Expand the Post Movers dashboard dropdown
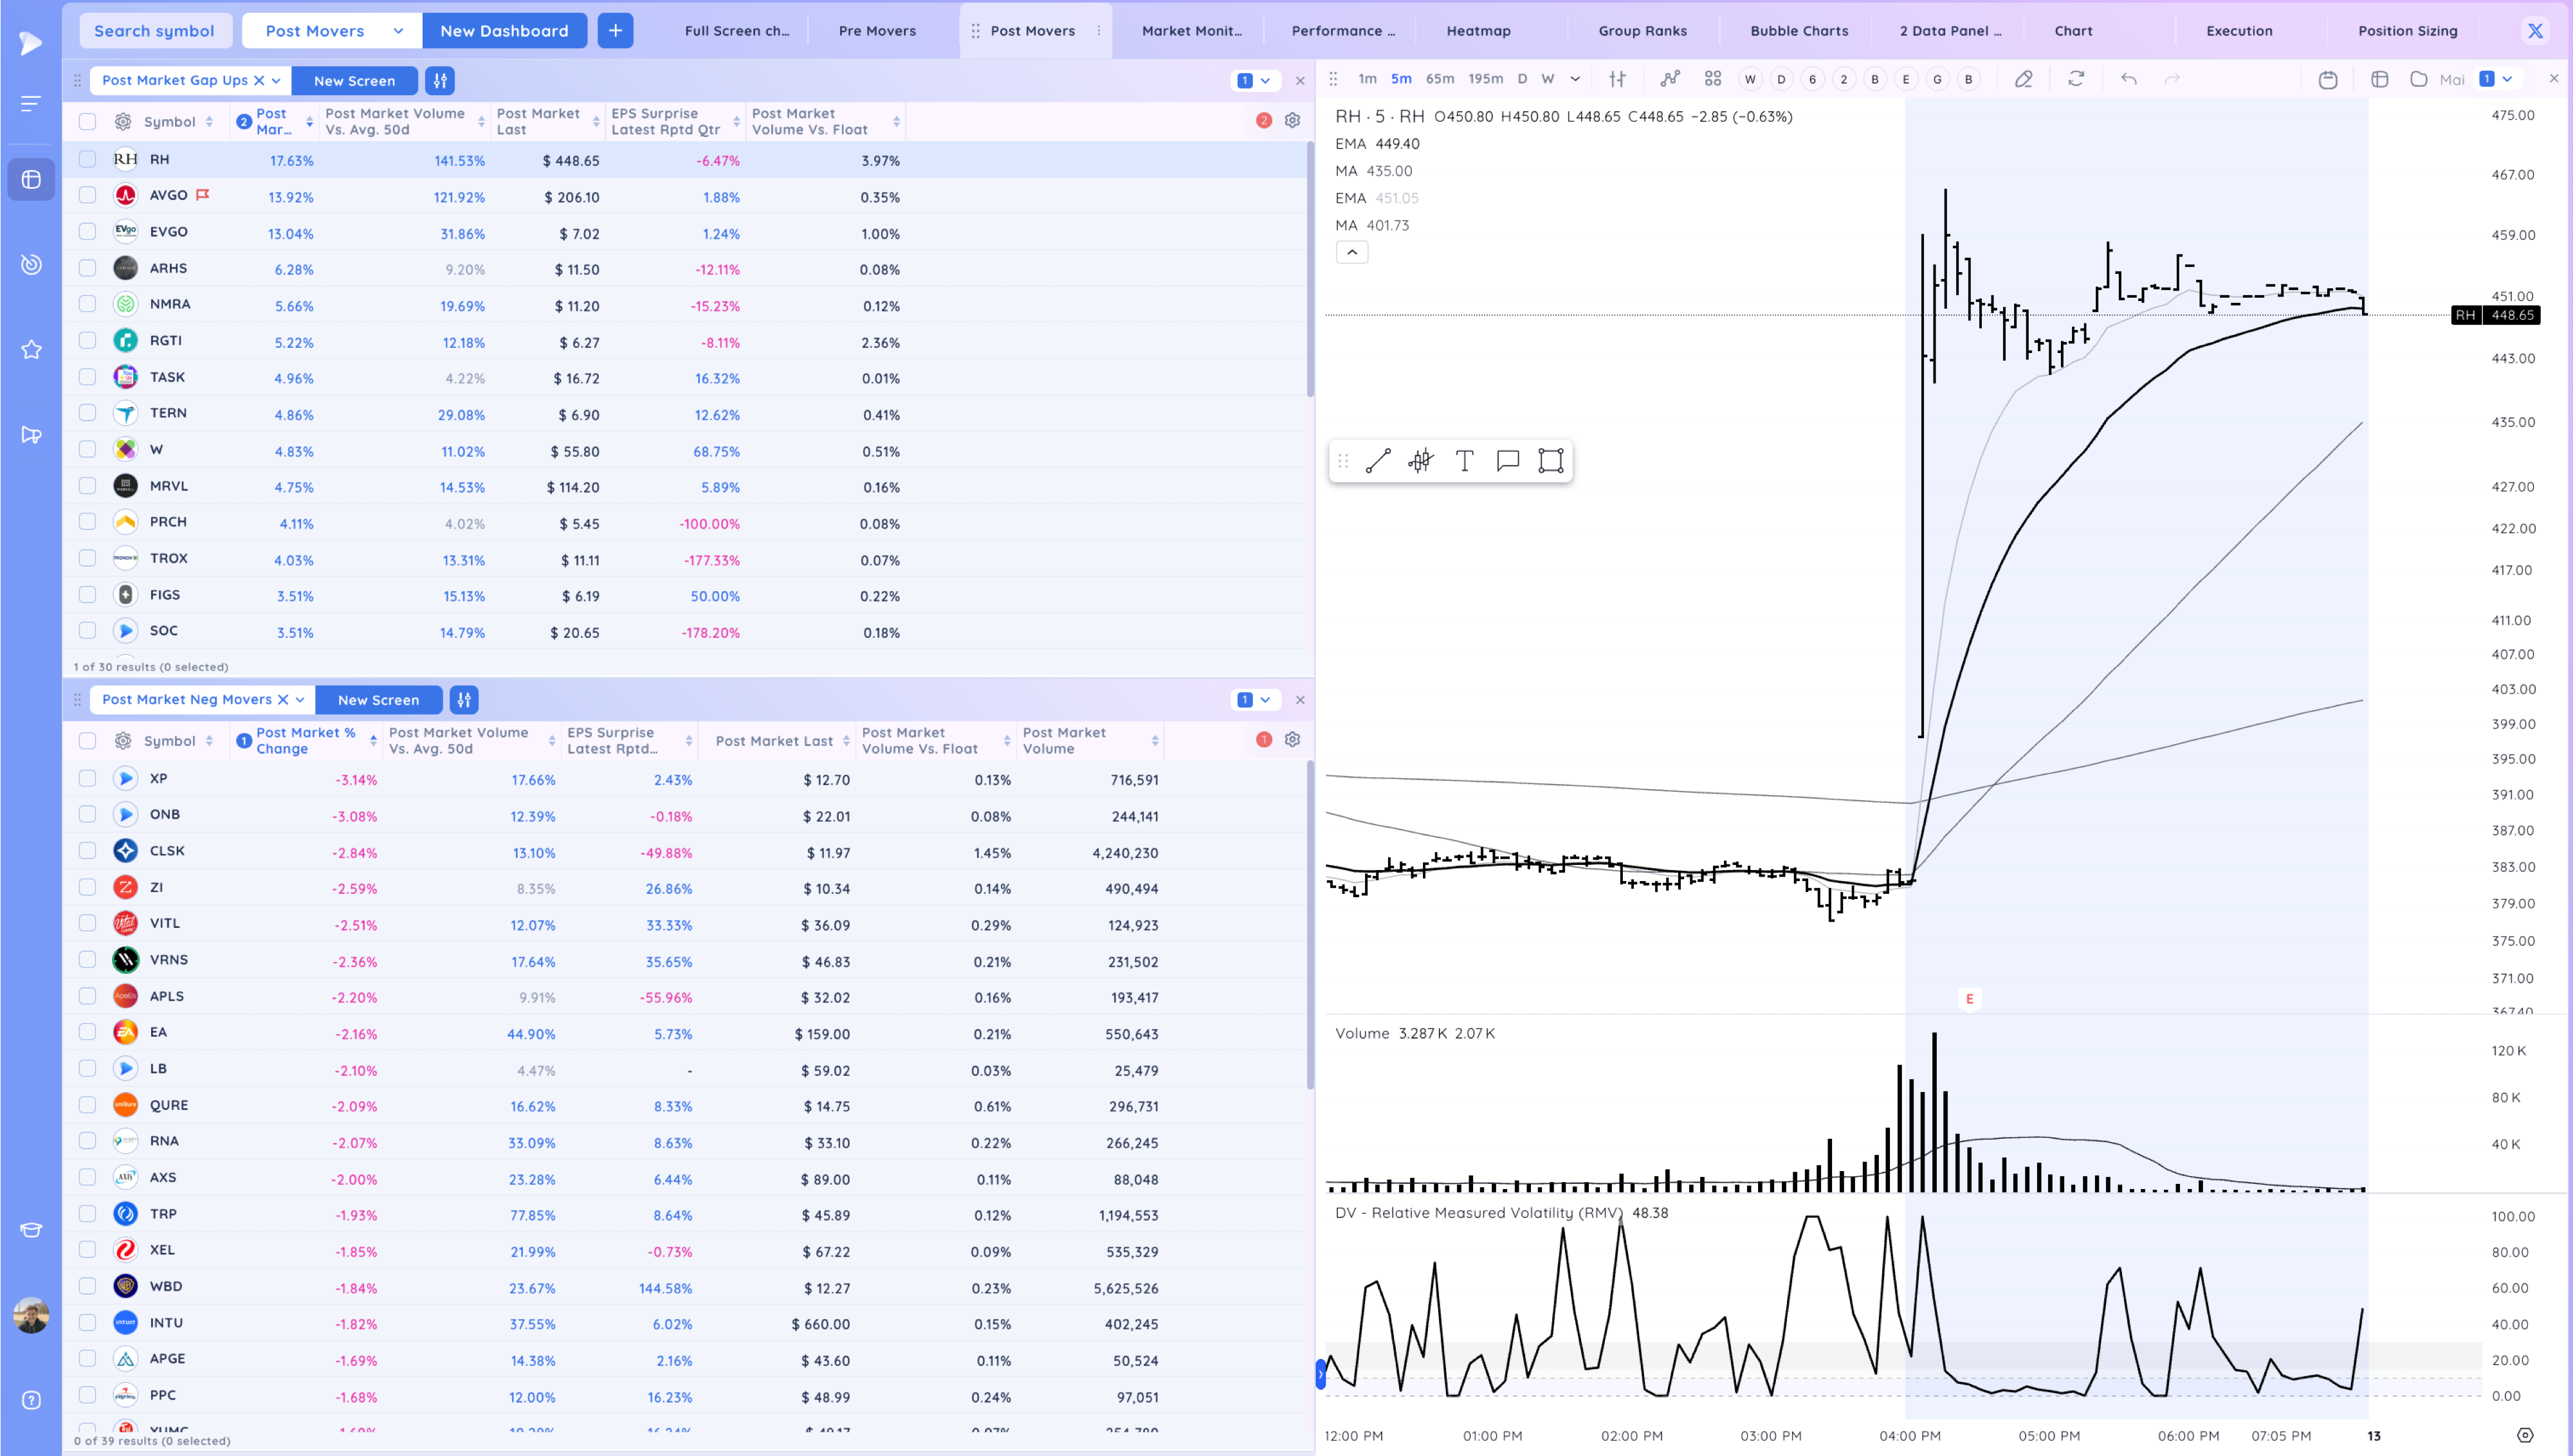This screenshot has width=2573, height=1456. (398, 31)
